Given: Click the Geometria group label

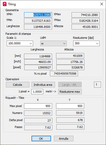Looking at the screenshot, I should (x=12, y=10).
